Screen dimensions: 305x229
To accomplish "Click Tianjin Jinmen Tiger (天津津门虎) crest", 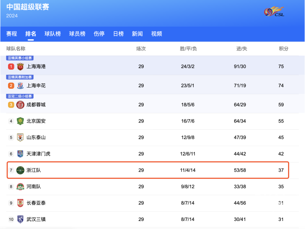I will tap(20, 154).
